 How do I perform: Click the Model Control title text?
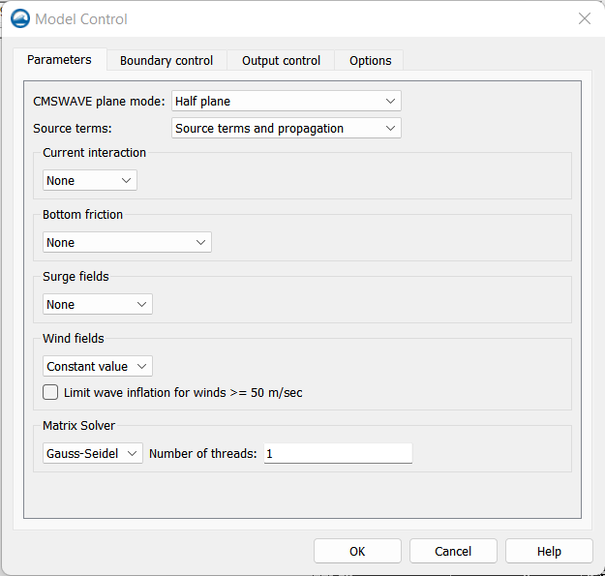81,19
